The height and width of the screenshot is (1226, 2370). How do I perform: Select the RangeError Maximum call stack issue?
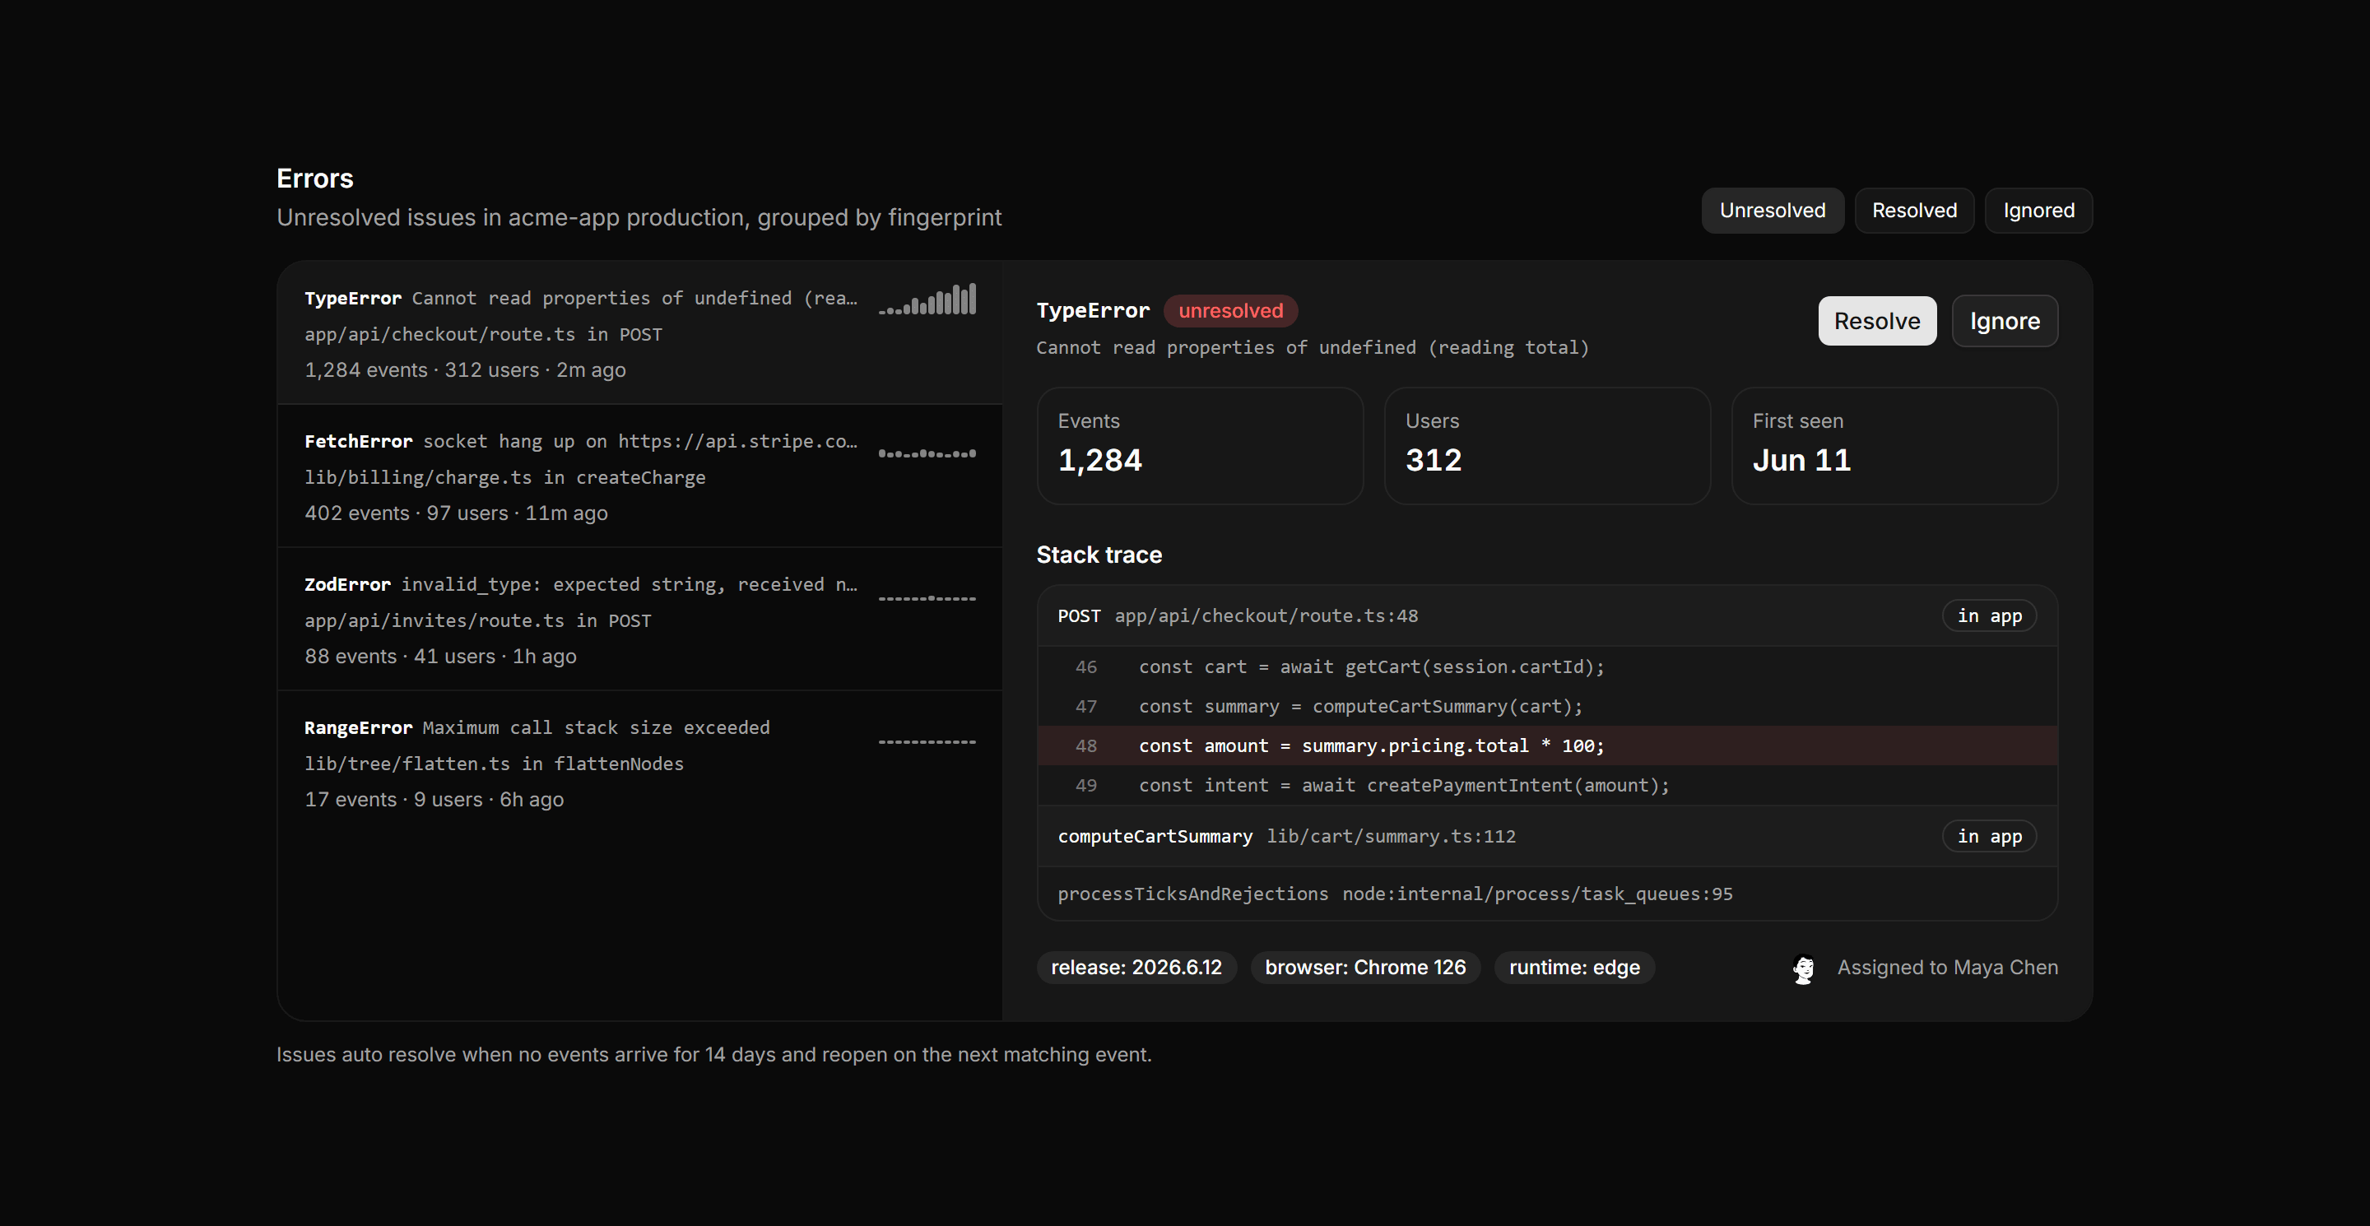[x=639, y=763]
